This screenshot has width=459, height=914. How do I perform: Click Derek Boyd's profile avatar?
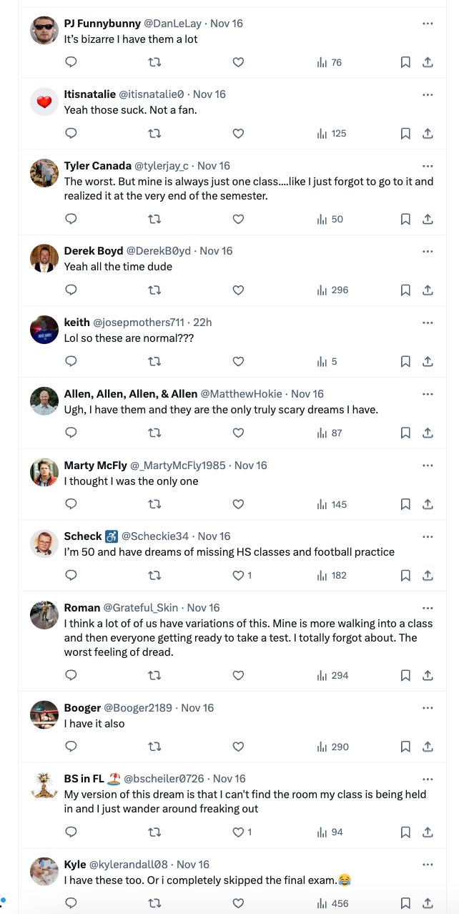point(44,258)
